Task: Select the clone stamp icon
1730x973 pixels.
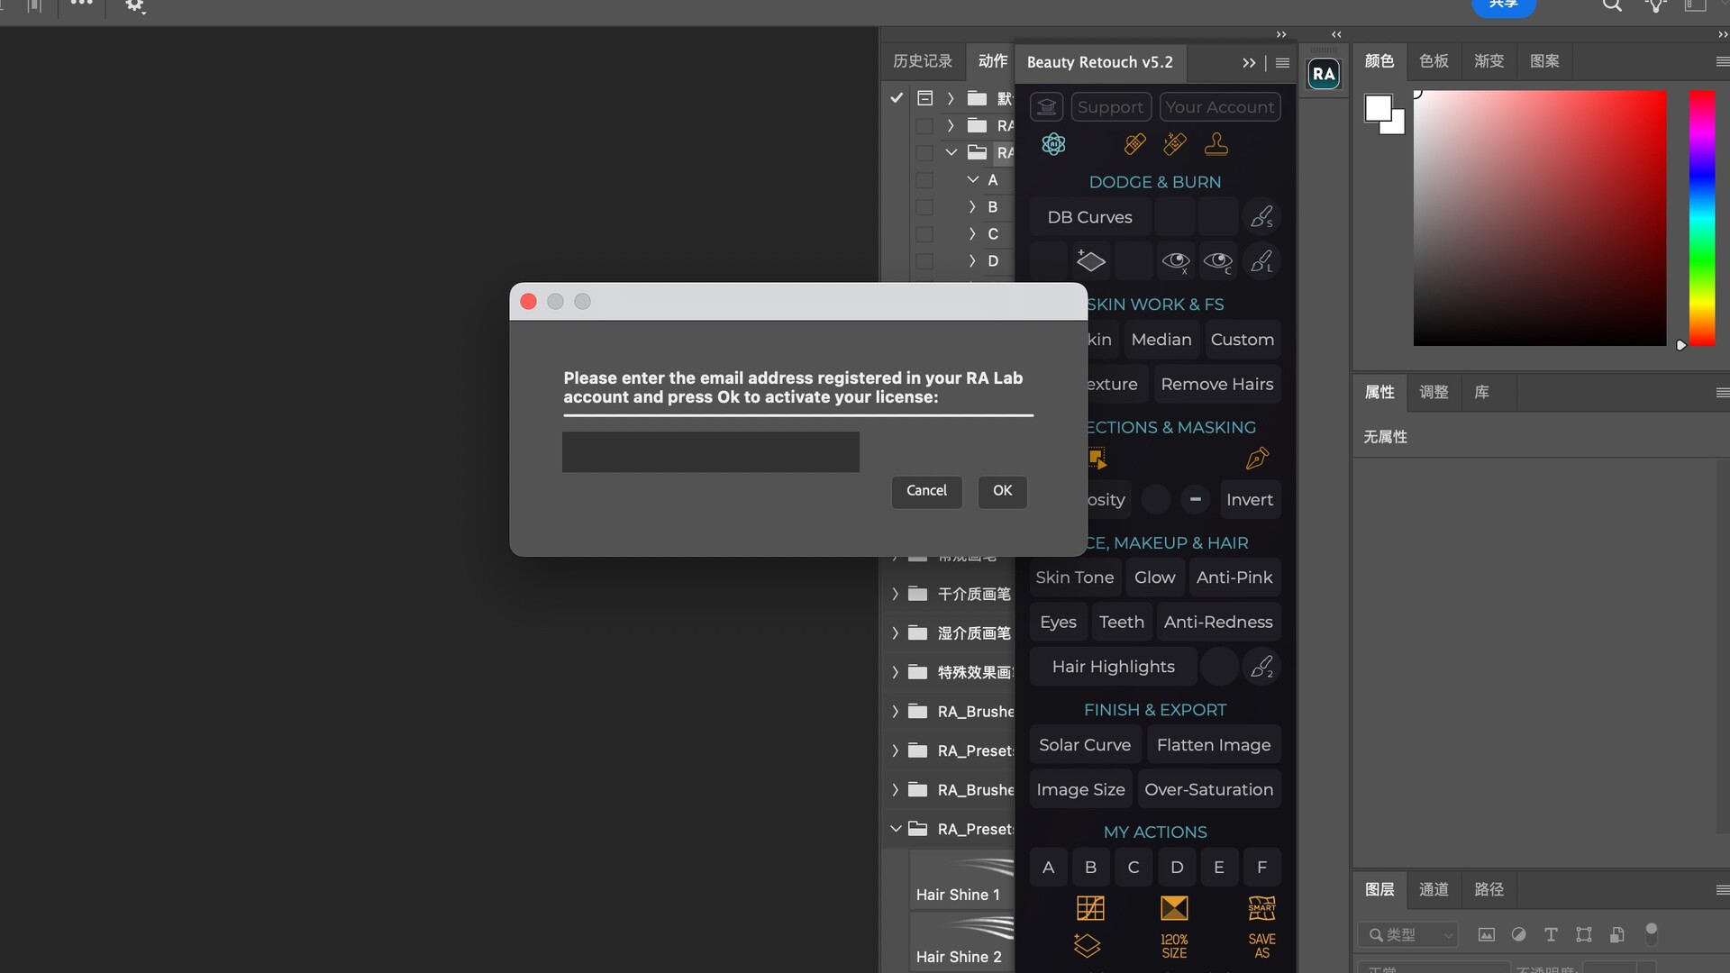Action: tap(1216, 144)
